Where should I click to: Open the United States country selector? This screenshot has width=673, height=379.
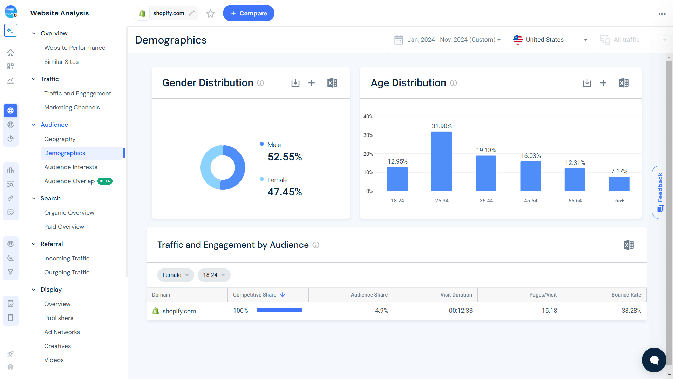(x=550, y=40)
